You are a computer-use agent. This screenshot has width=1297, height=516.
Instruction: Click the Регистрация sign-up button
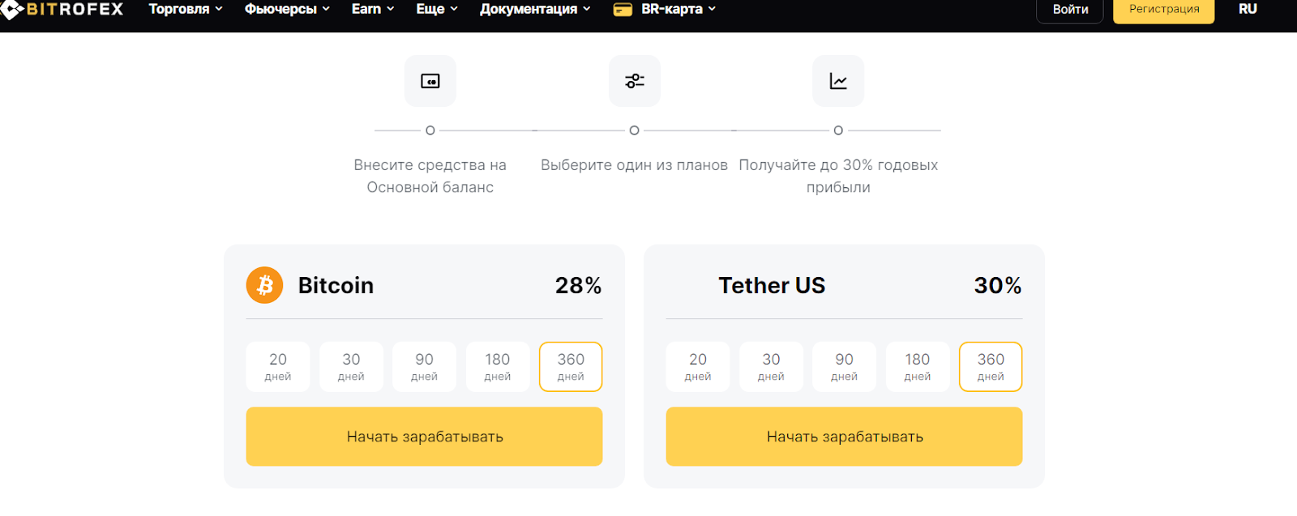1163,10
